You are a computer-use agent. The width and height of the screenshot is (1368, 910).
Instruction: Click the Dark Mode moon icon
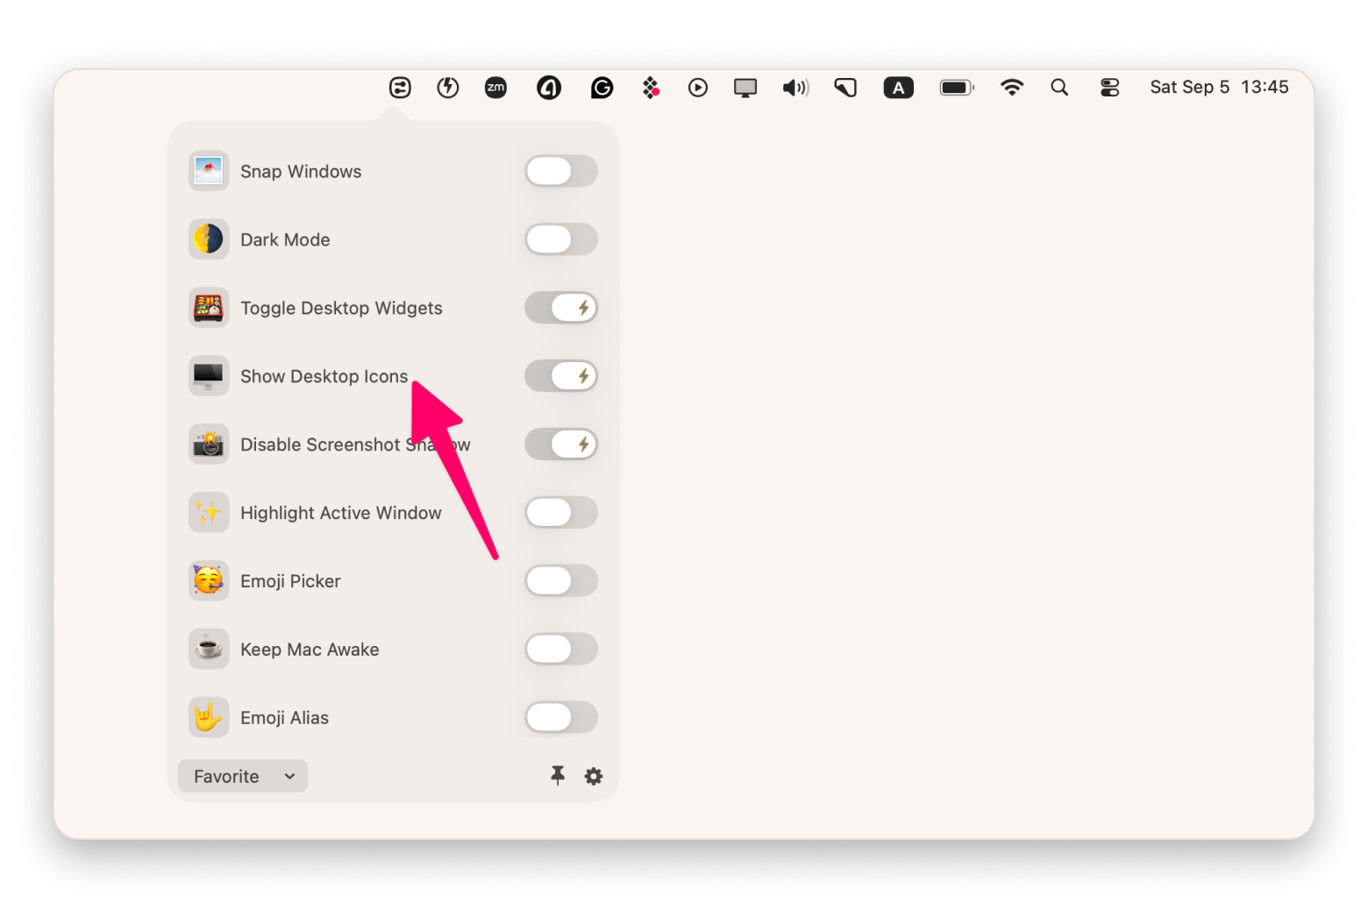pos(209,239)
